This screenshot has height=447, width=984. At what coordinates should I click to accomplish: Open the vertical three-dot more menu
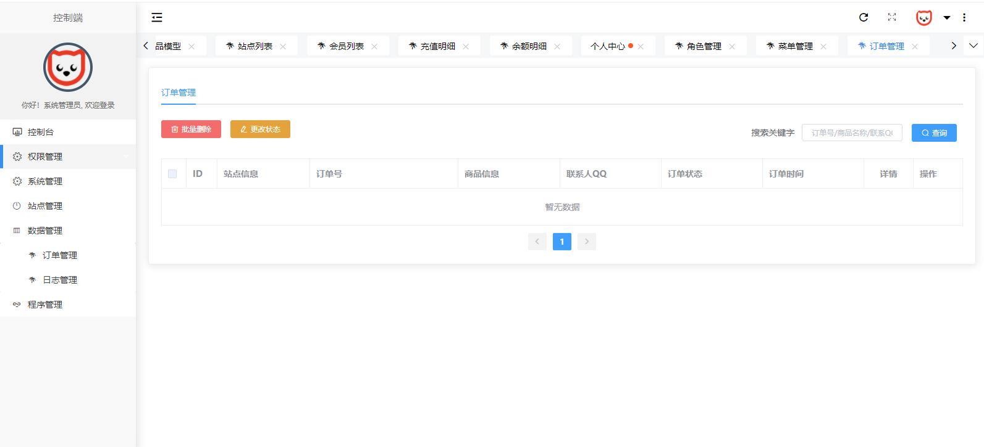(x=964, y=17)
